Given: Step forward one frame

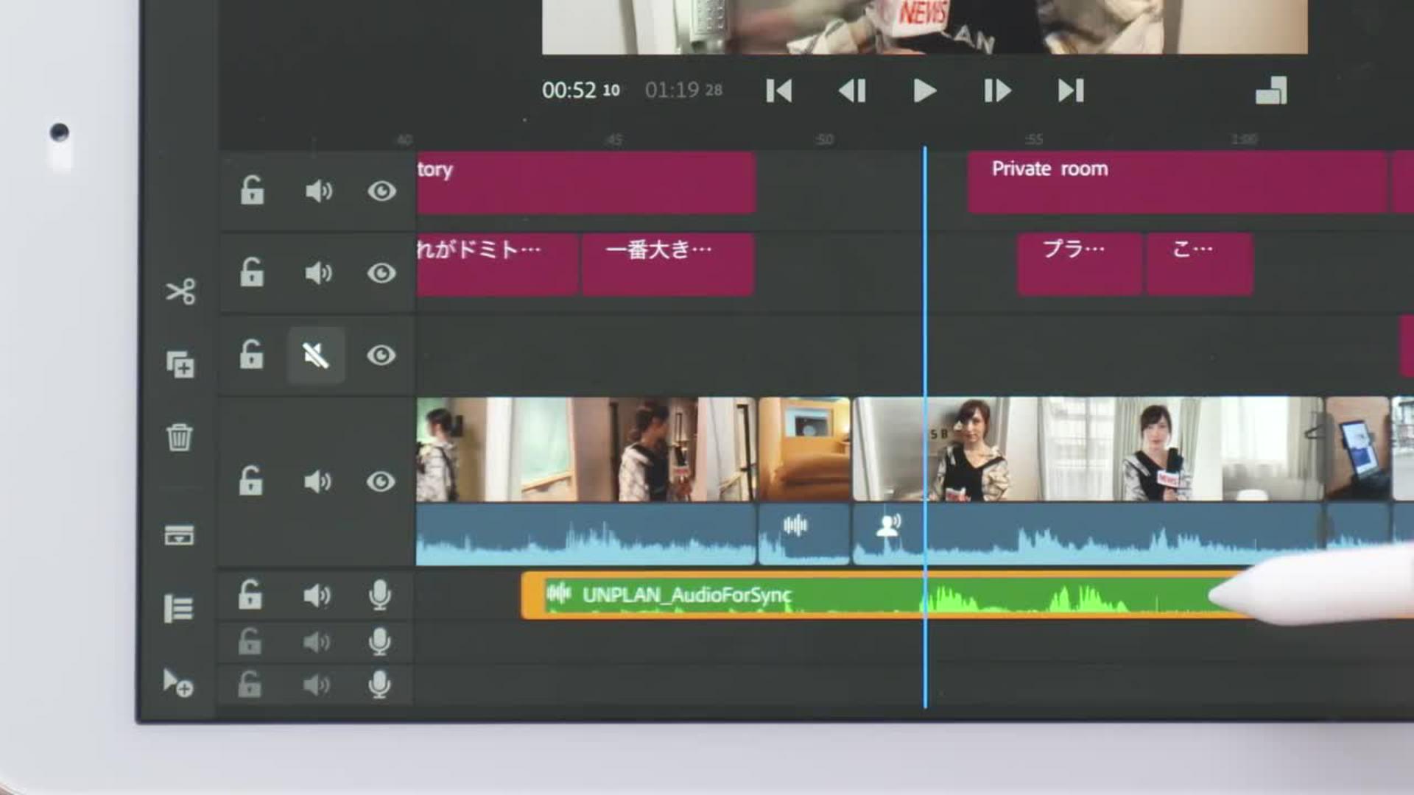Looking at the screenshot, I should [x=997, y=91].
